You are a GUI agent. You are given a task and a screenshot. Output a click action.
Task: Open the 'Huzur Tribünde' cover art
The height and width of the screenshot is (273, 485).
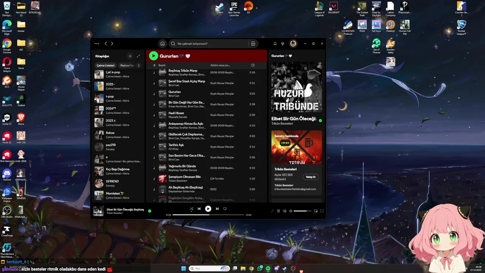297,87
